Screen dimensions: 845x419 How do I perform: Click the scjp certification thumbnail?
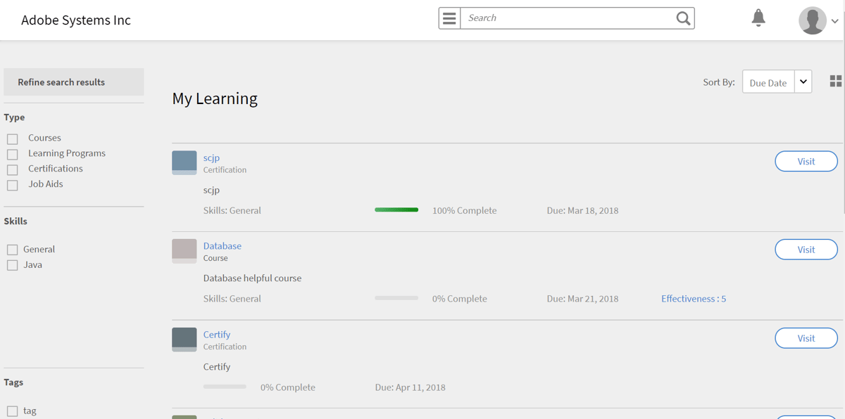click(184, 162)
